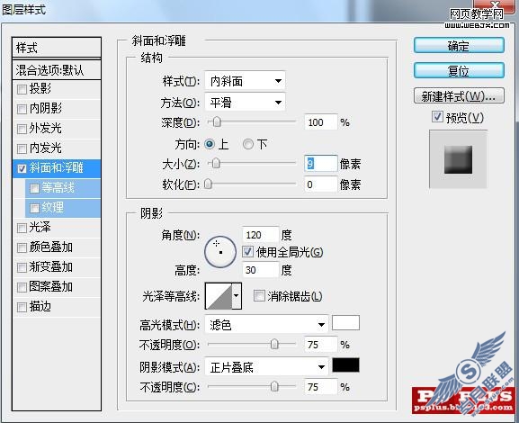Select the 等高线 sub-entry

[x=63, y=188]
